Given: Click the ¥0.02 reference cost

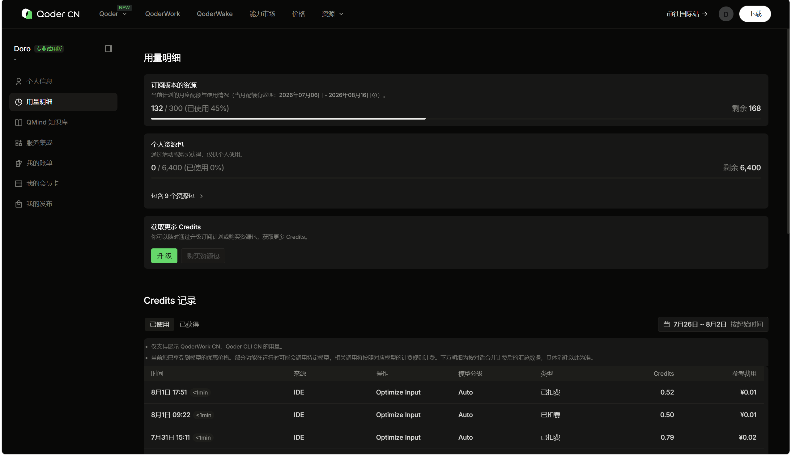Looking at the screenshot, I should 747,437.
